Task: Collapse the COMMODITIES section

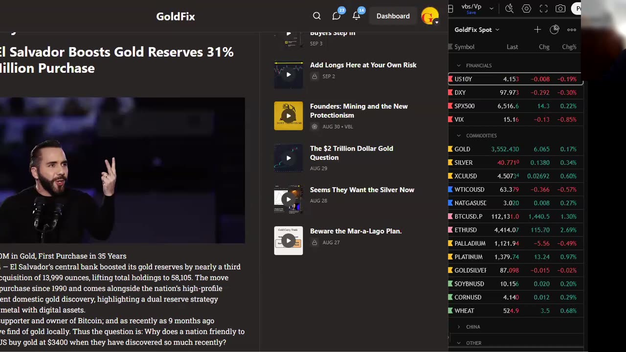Action: point(459,135)
